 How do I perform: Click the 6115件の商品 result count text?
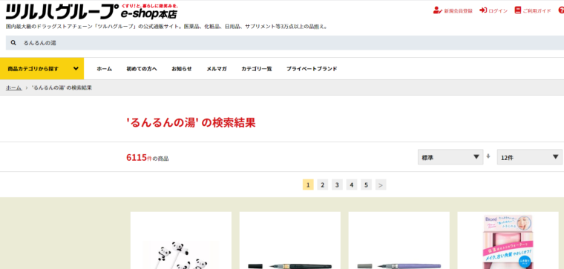(x=148, y=158)
